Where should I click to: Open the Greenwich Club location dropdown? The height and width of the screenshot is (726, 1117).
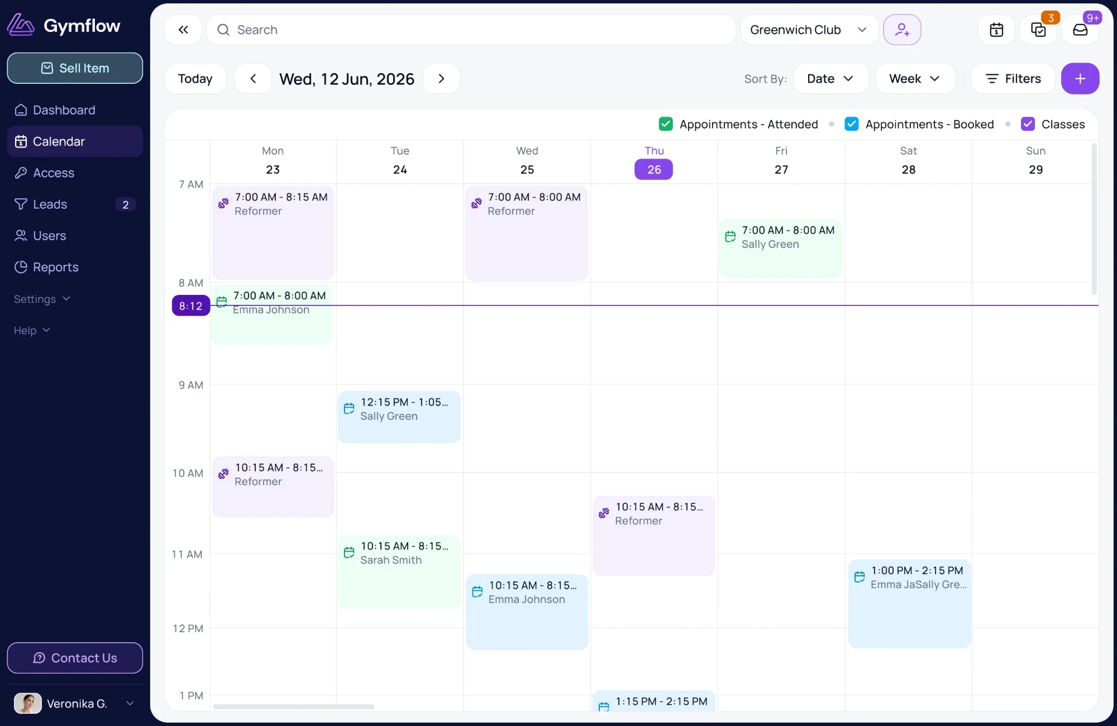coord(809,30)
